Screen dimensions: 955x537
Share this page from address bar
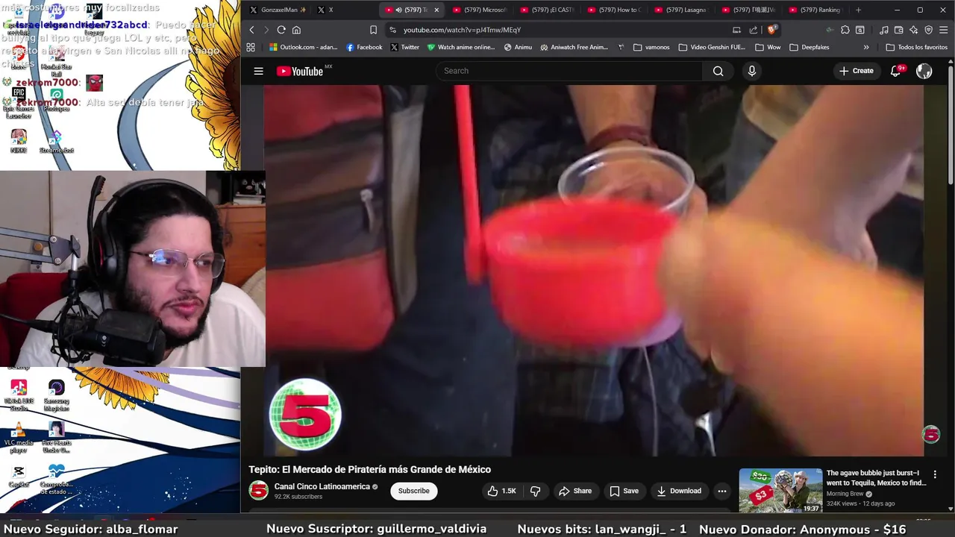pyautogui.click(x=753, y=30)
